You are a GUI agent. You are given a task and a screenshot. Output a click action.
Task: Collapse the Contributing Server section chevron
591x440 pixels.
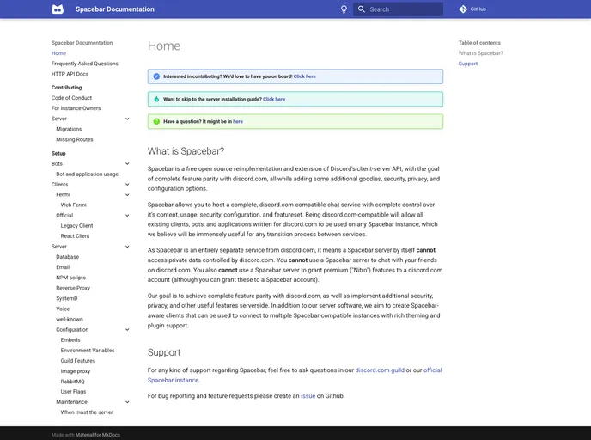click(x=127, y=119)
